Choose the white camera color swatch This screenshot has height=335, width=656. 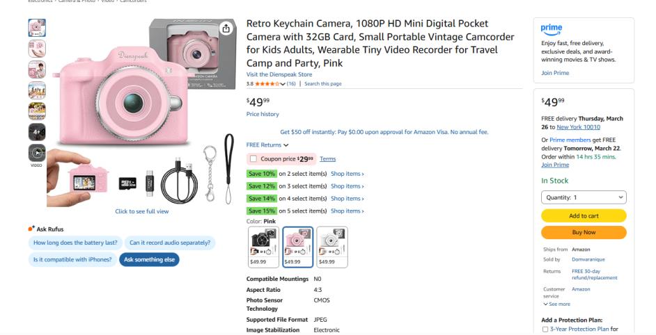[x=331, y=247]
